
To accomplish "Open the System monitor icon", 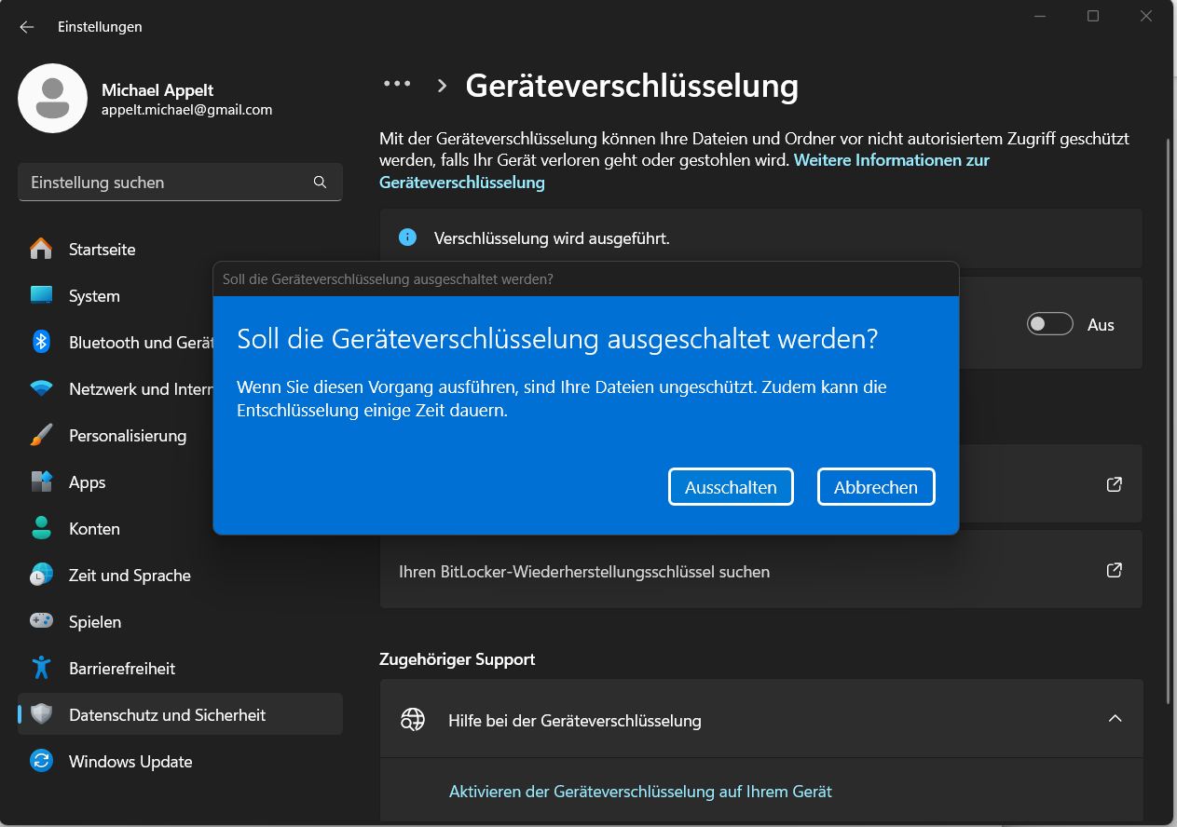I will coord(41,296).
